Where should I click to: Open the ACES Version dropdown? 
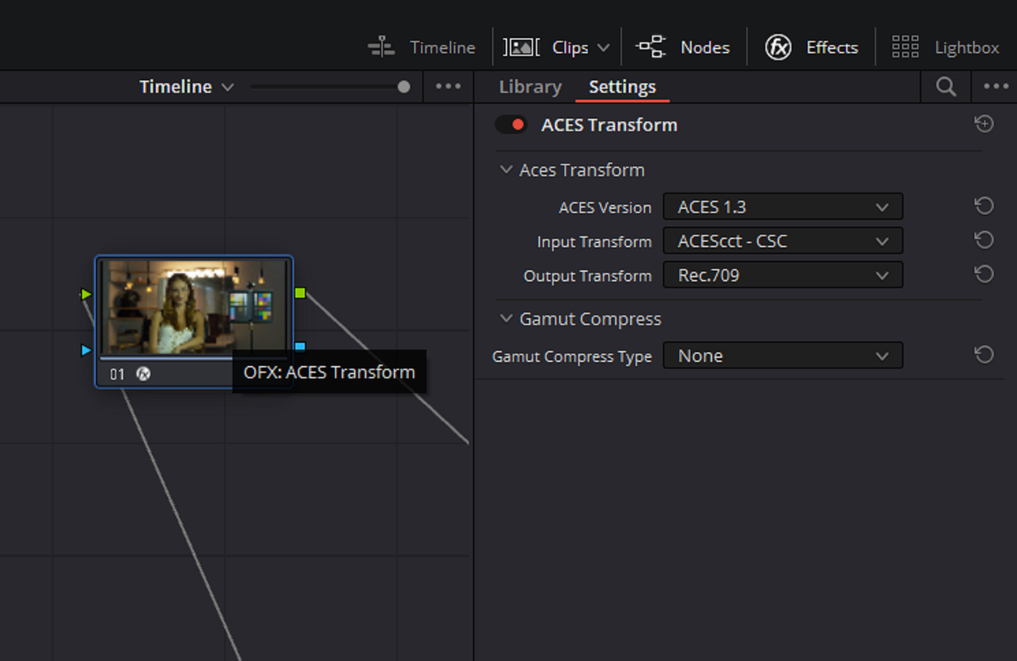(x=782, y=207)
